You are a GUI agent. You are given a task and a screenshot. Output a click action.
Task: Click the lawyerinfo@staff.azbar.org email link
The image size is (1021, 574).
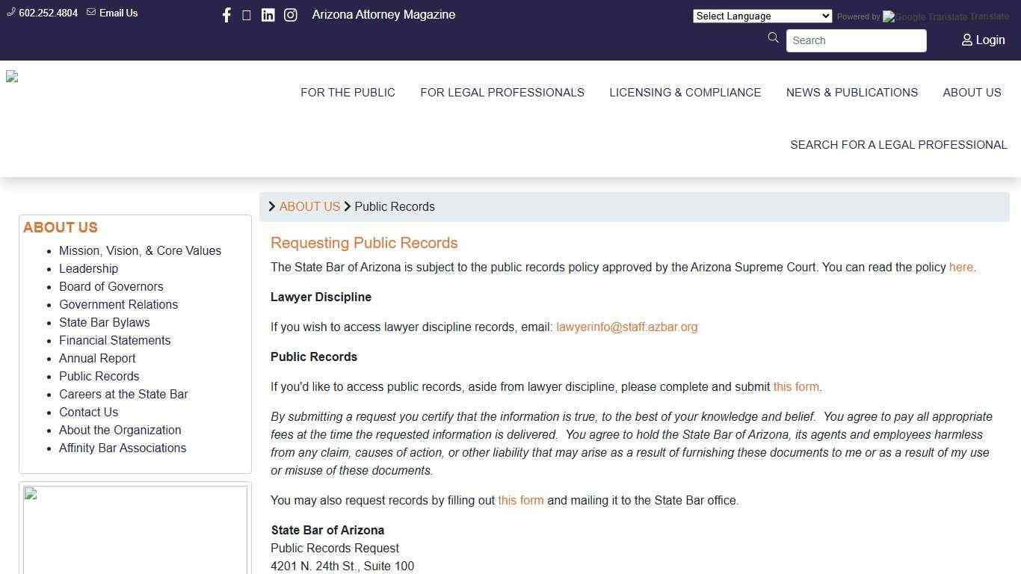pyautogui.click(x=626, y=327)
